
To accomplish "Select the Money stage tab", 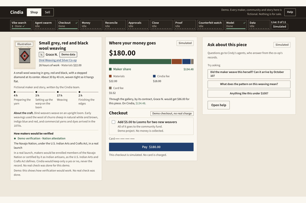I will click(x=91, y=25).
